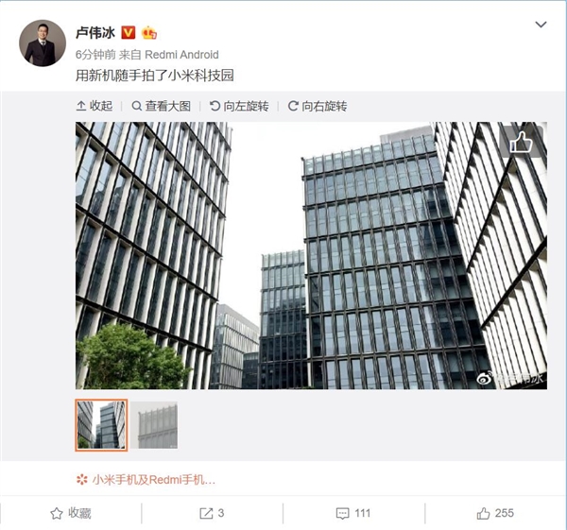Rotate the image left with 向左旋转
567x530 pixels.
tap(239, 106)
